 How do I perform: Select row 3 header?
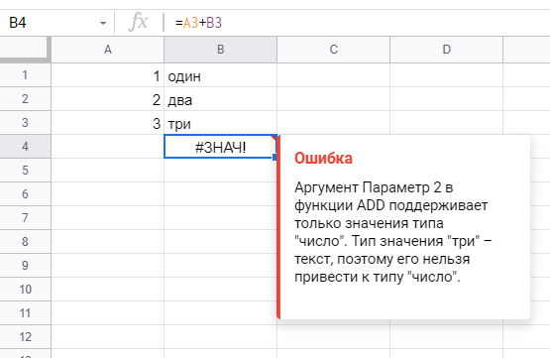coord(25,123)
